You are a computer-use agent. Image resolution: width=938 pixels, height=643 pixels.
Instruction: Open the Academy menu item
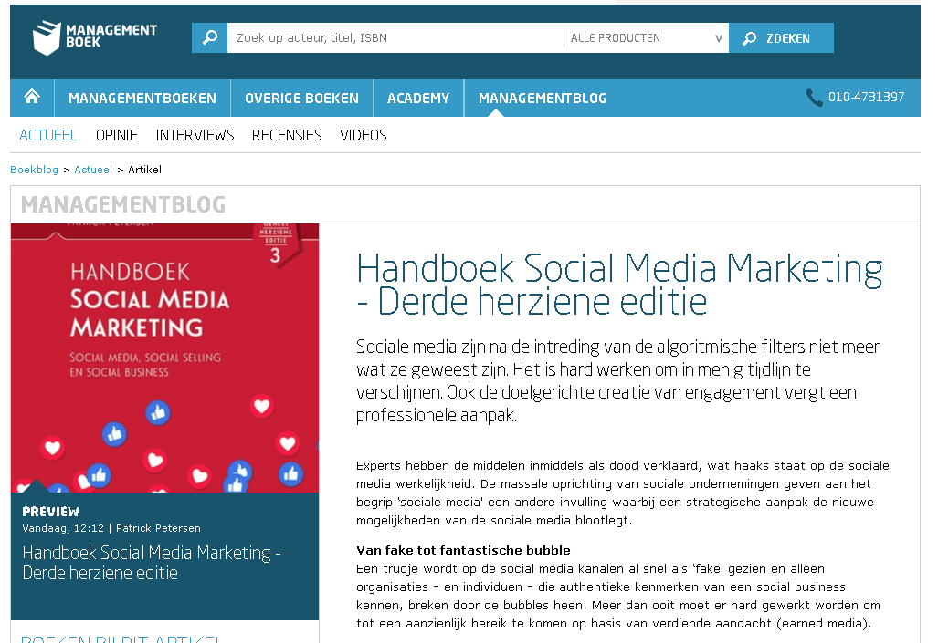418,98
